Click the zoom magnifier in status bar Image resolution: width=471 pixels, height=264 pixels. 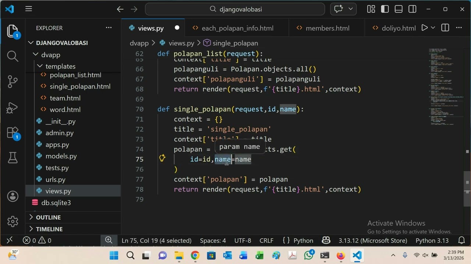click(x=109, y=240)
